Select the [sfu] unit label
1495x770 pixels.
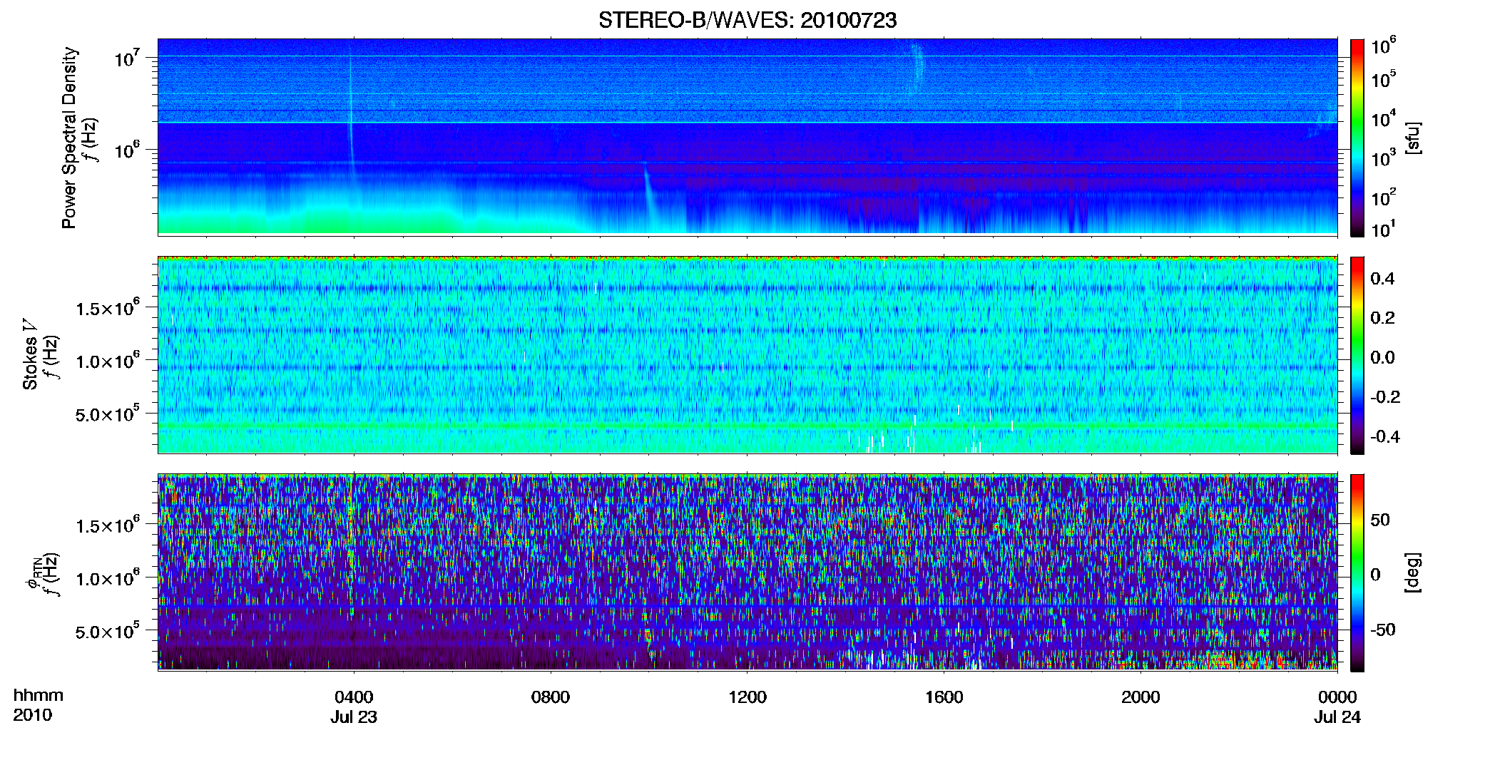coord(1413,138)
